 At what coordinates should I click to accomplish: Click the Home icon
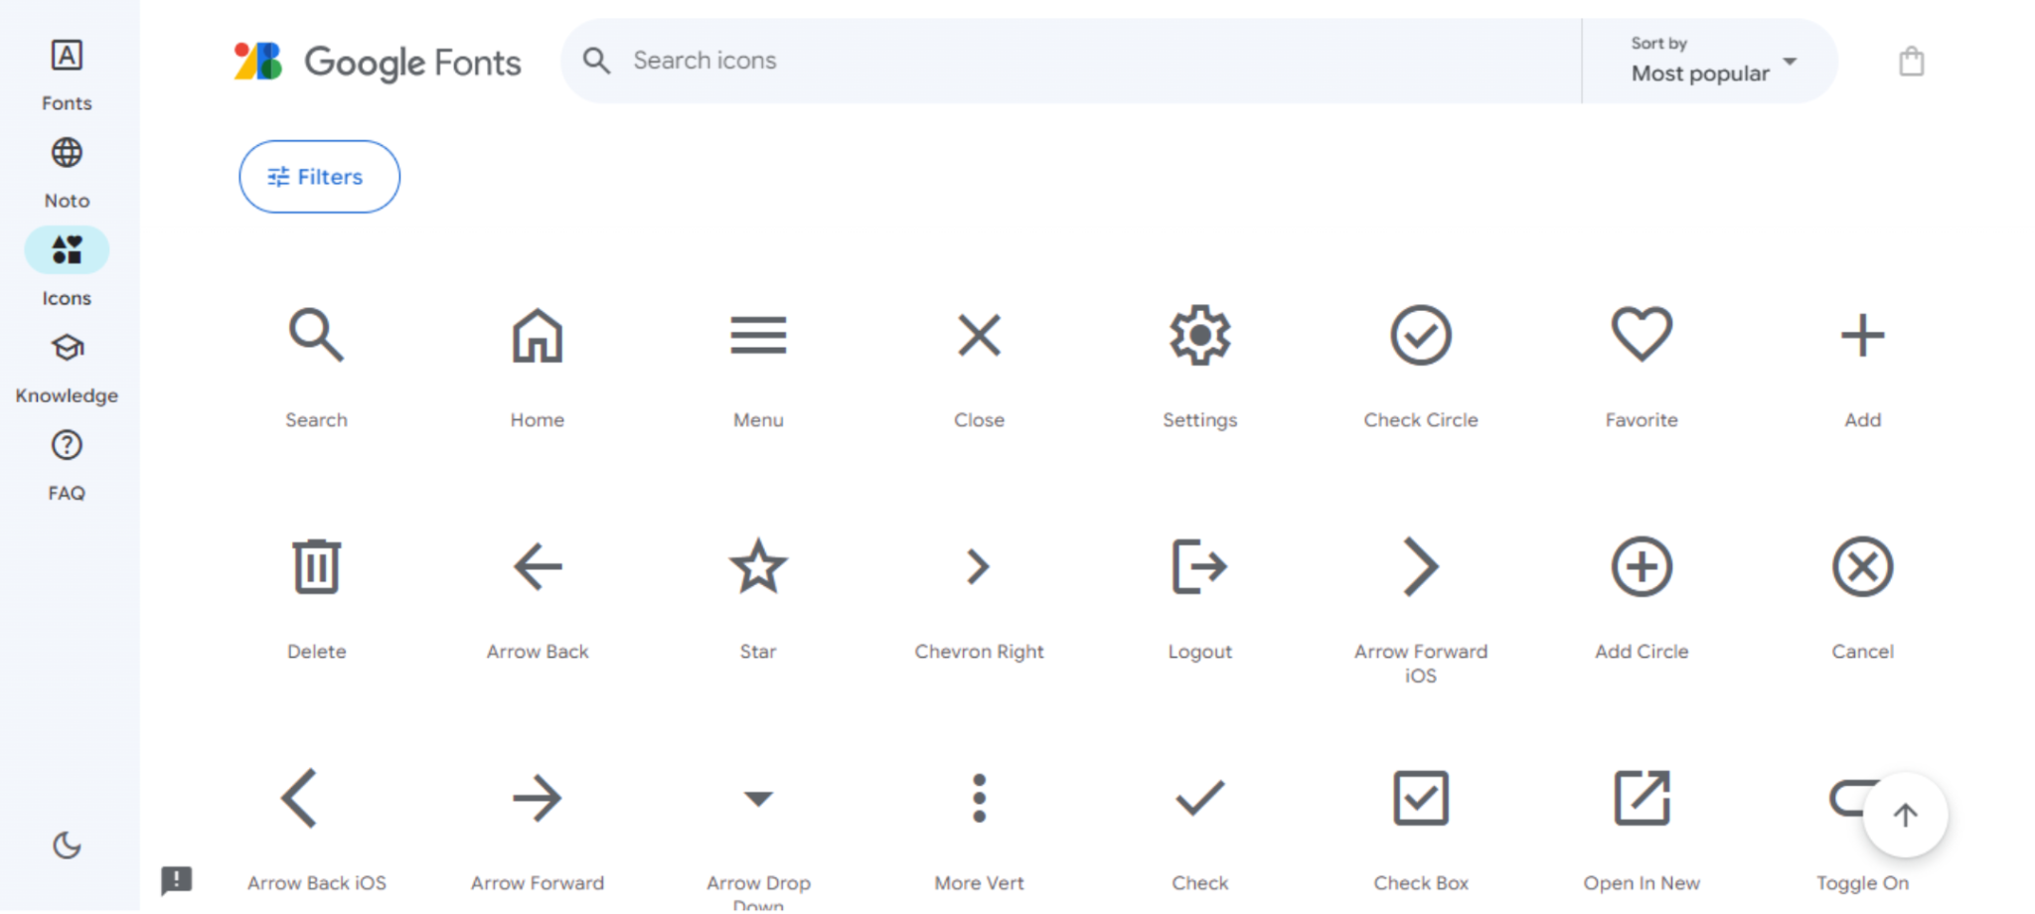[x=537, y=335]
